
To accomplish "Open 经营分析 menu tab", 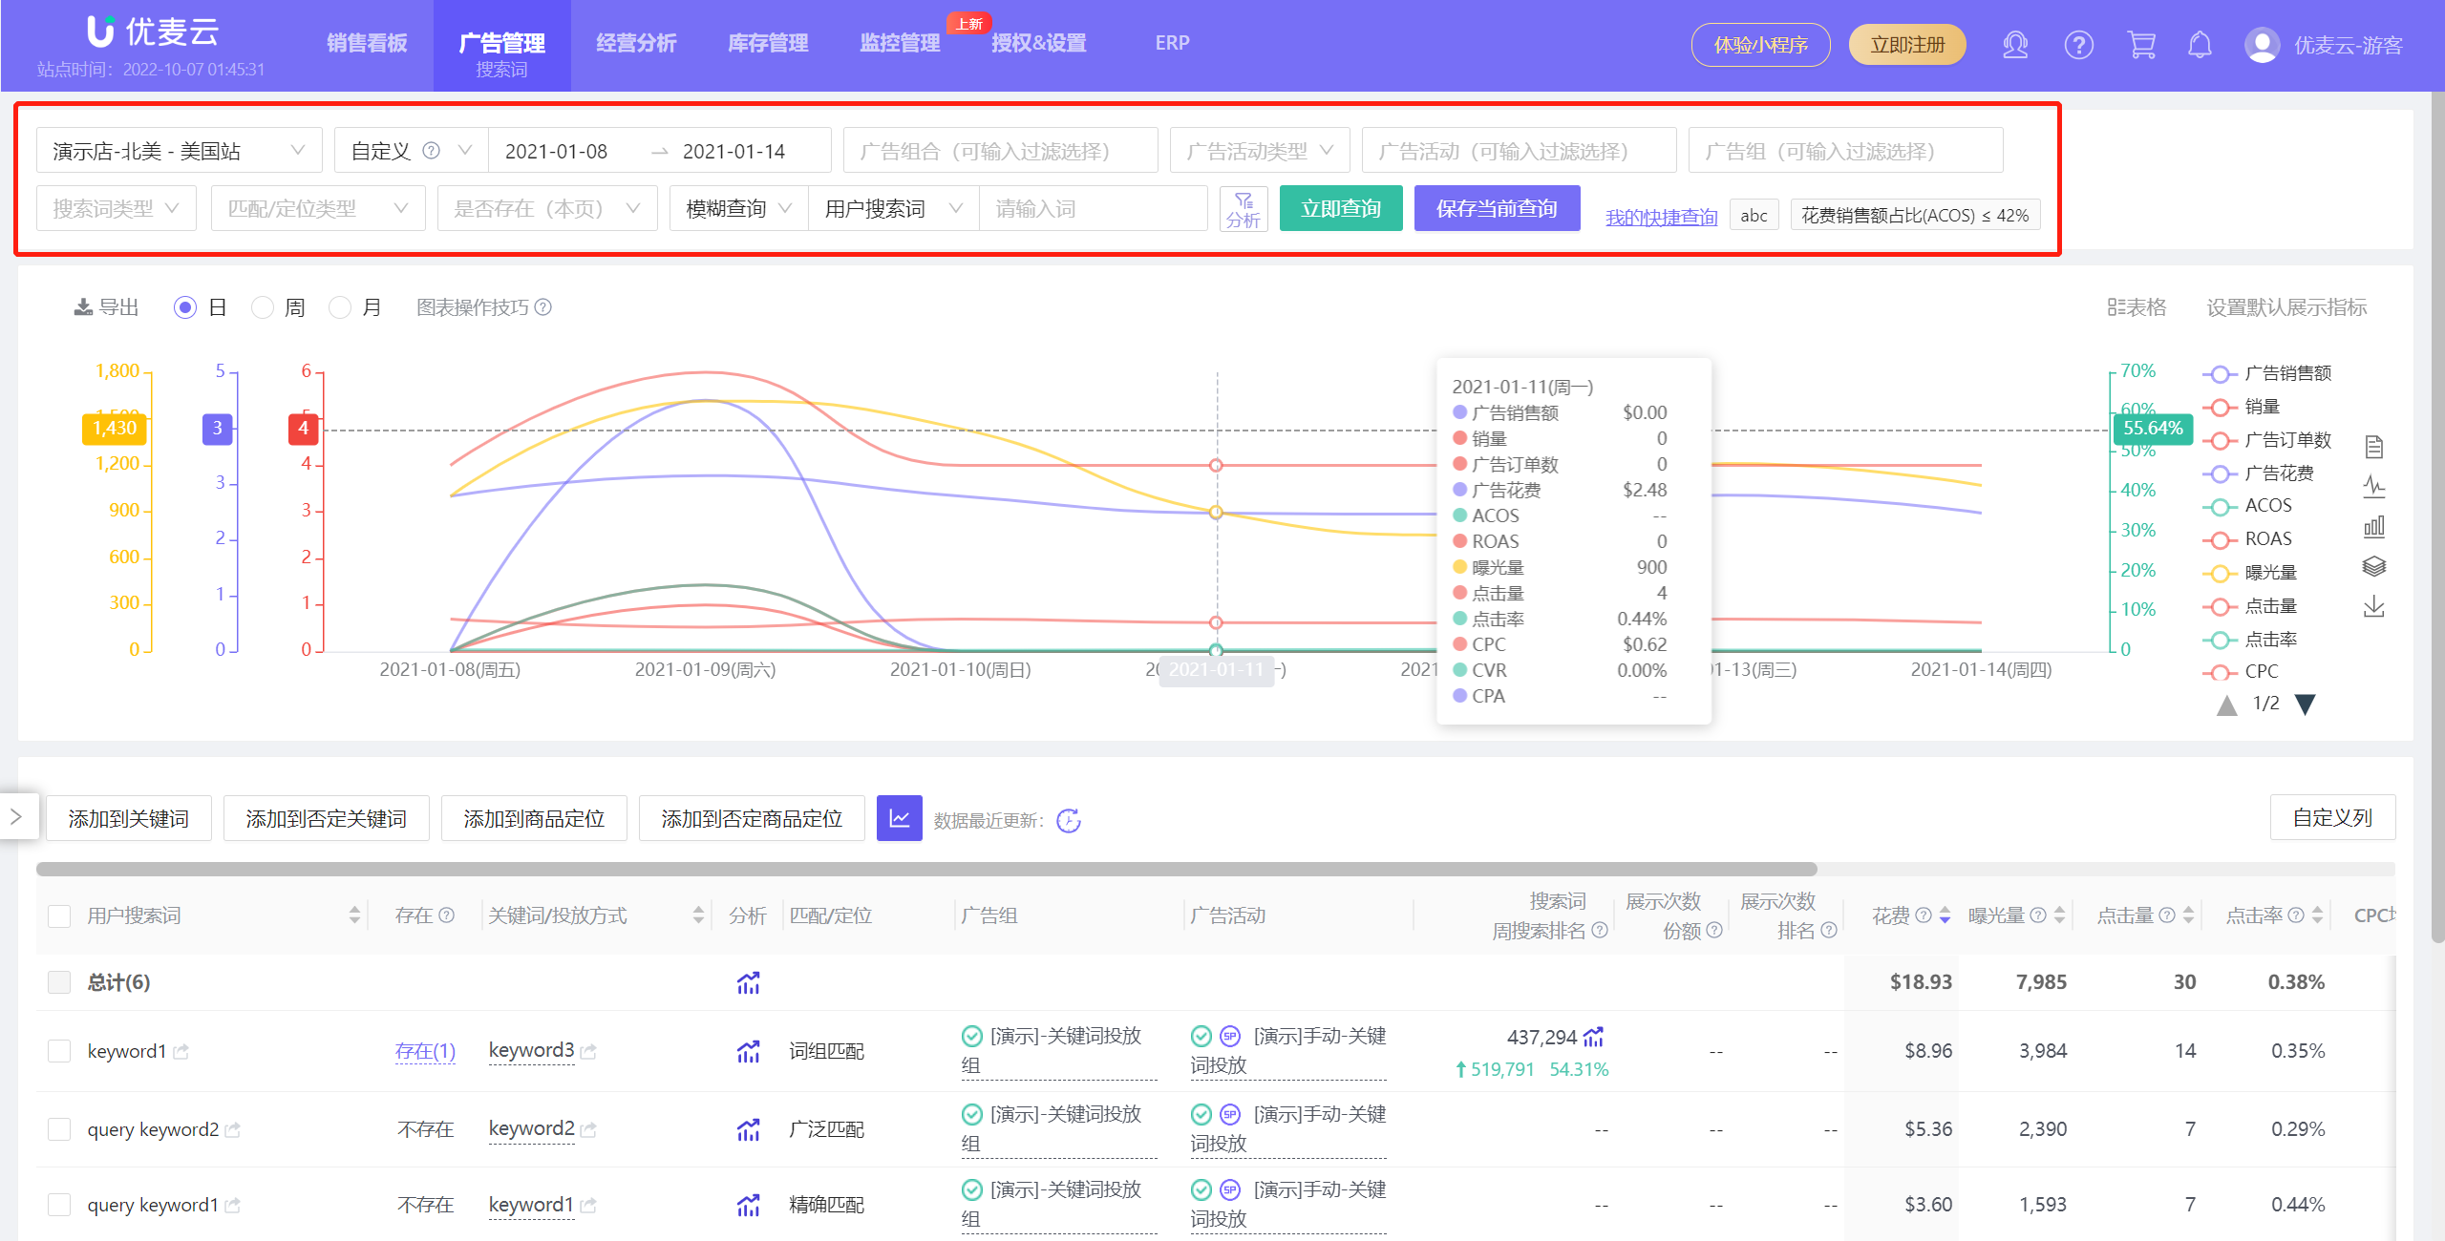I will tap(636, 43).
